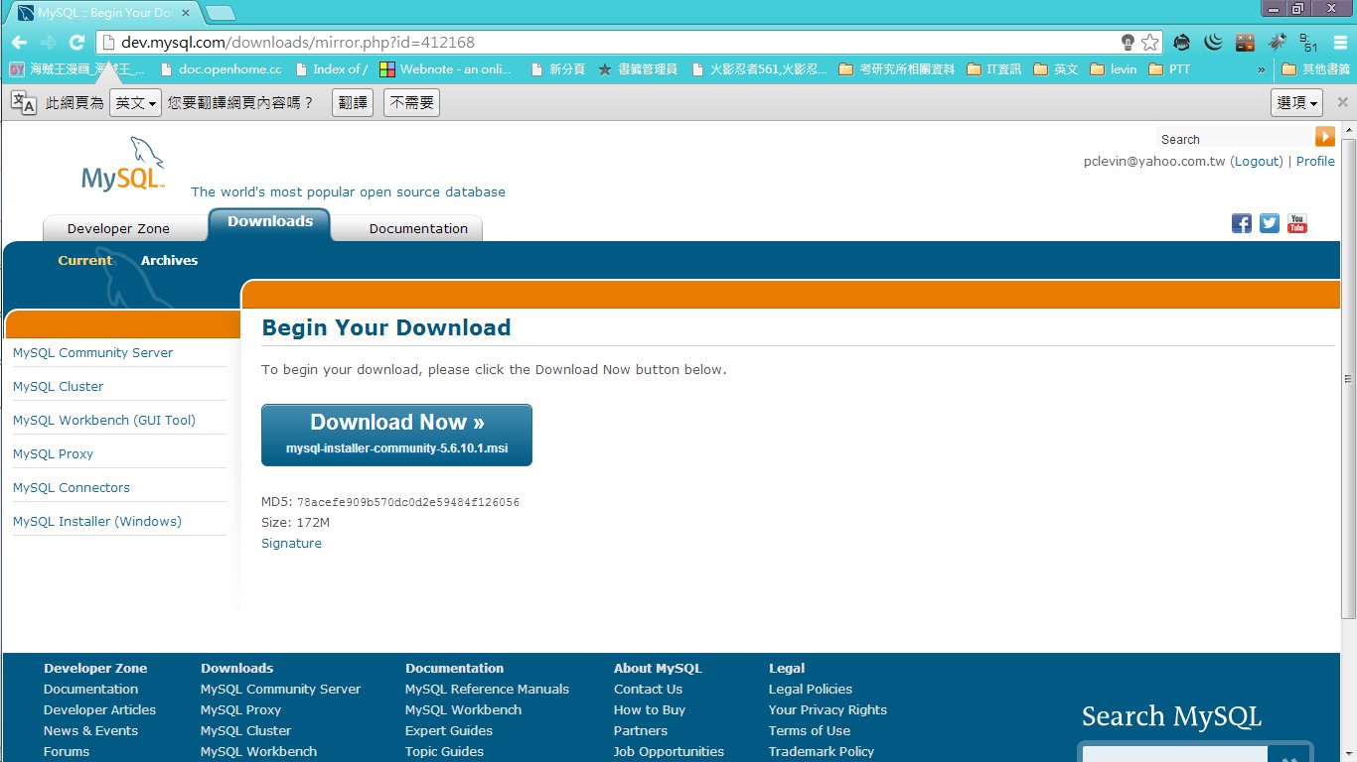Click the Search input field at the top
The height and width of the screenshot is (762, 1357).
1235,138
